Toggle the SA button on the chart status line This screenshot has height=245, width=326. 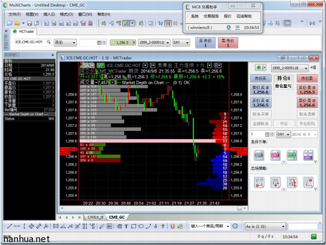(x=86, y=65)
